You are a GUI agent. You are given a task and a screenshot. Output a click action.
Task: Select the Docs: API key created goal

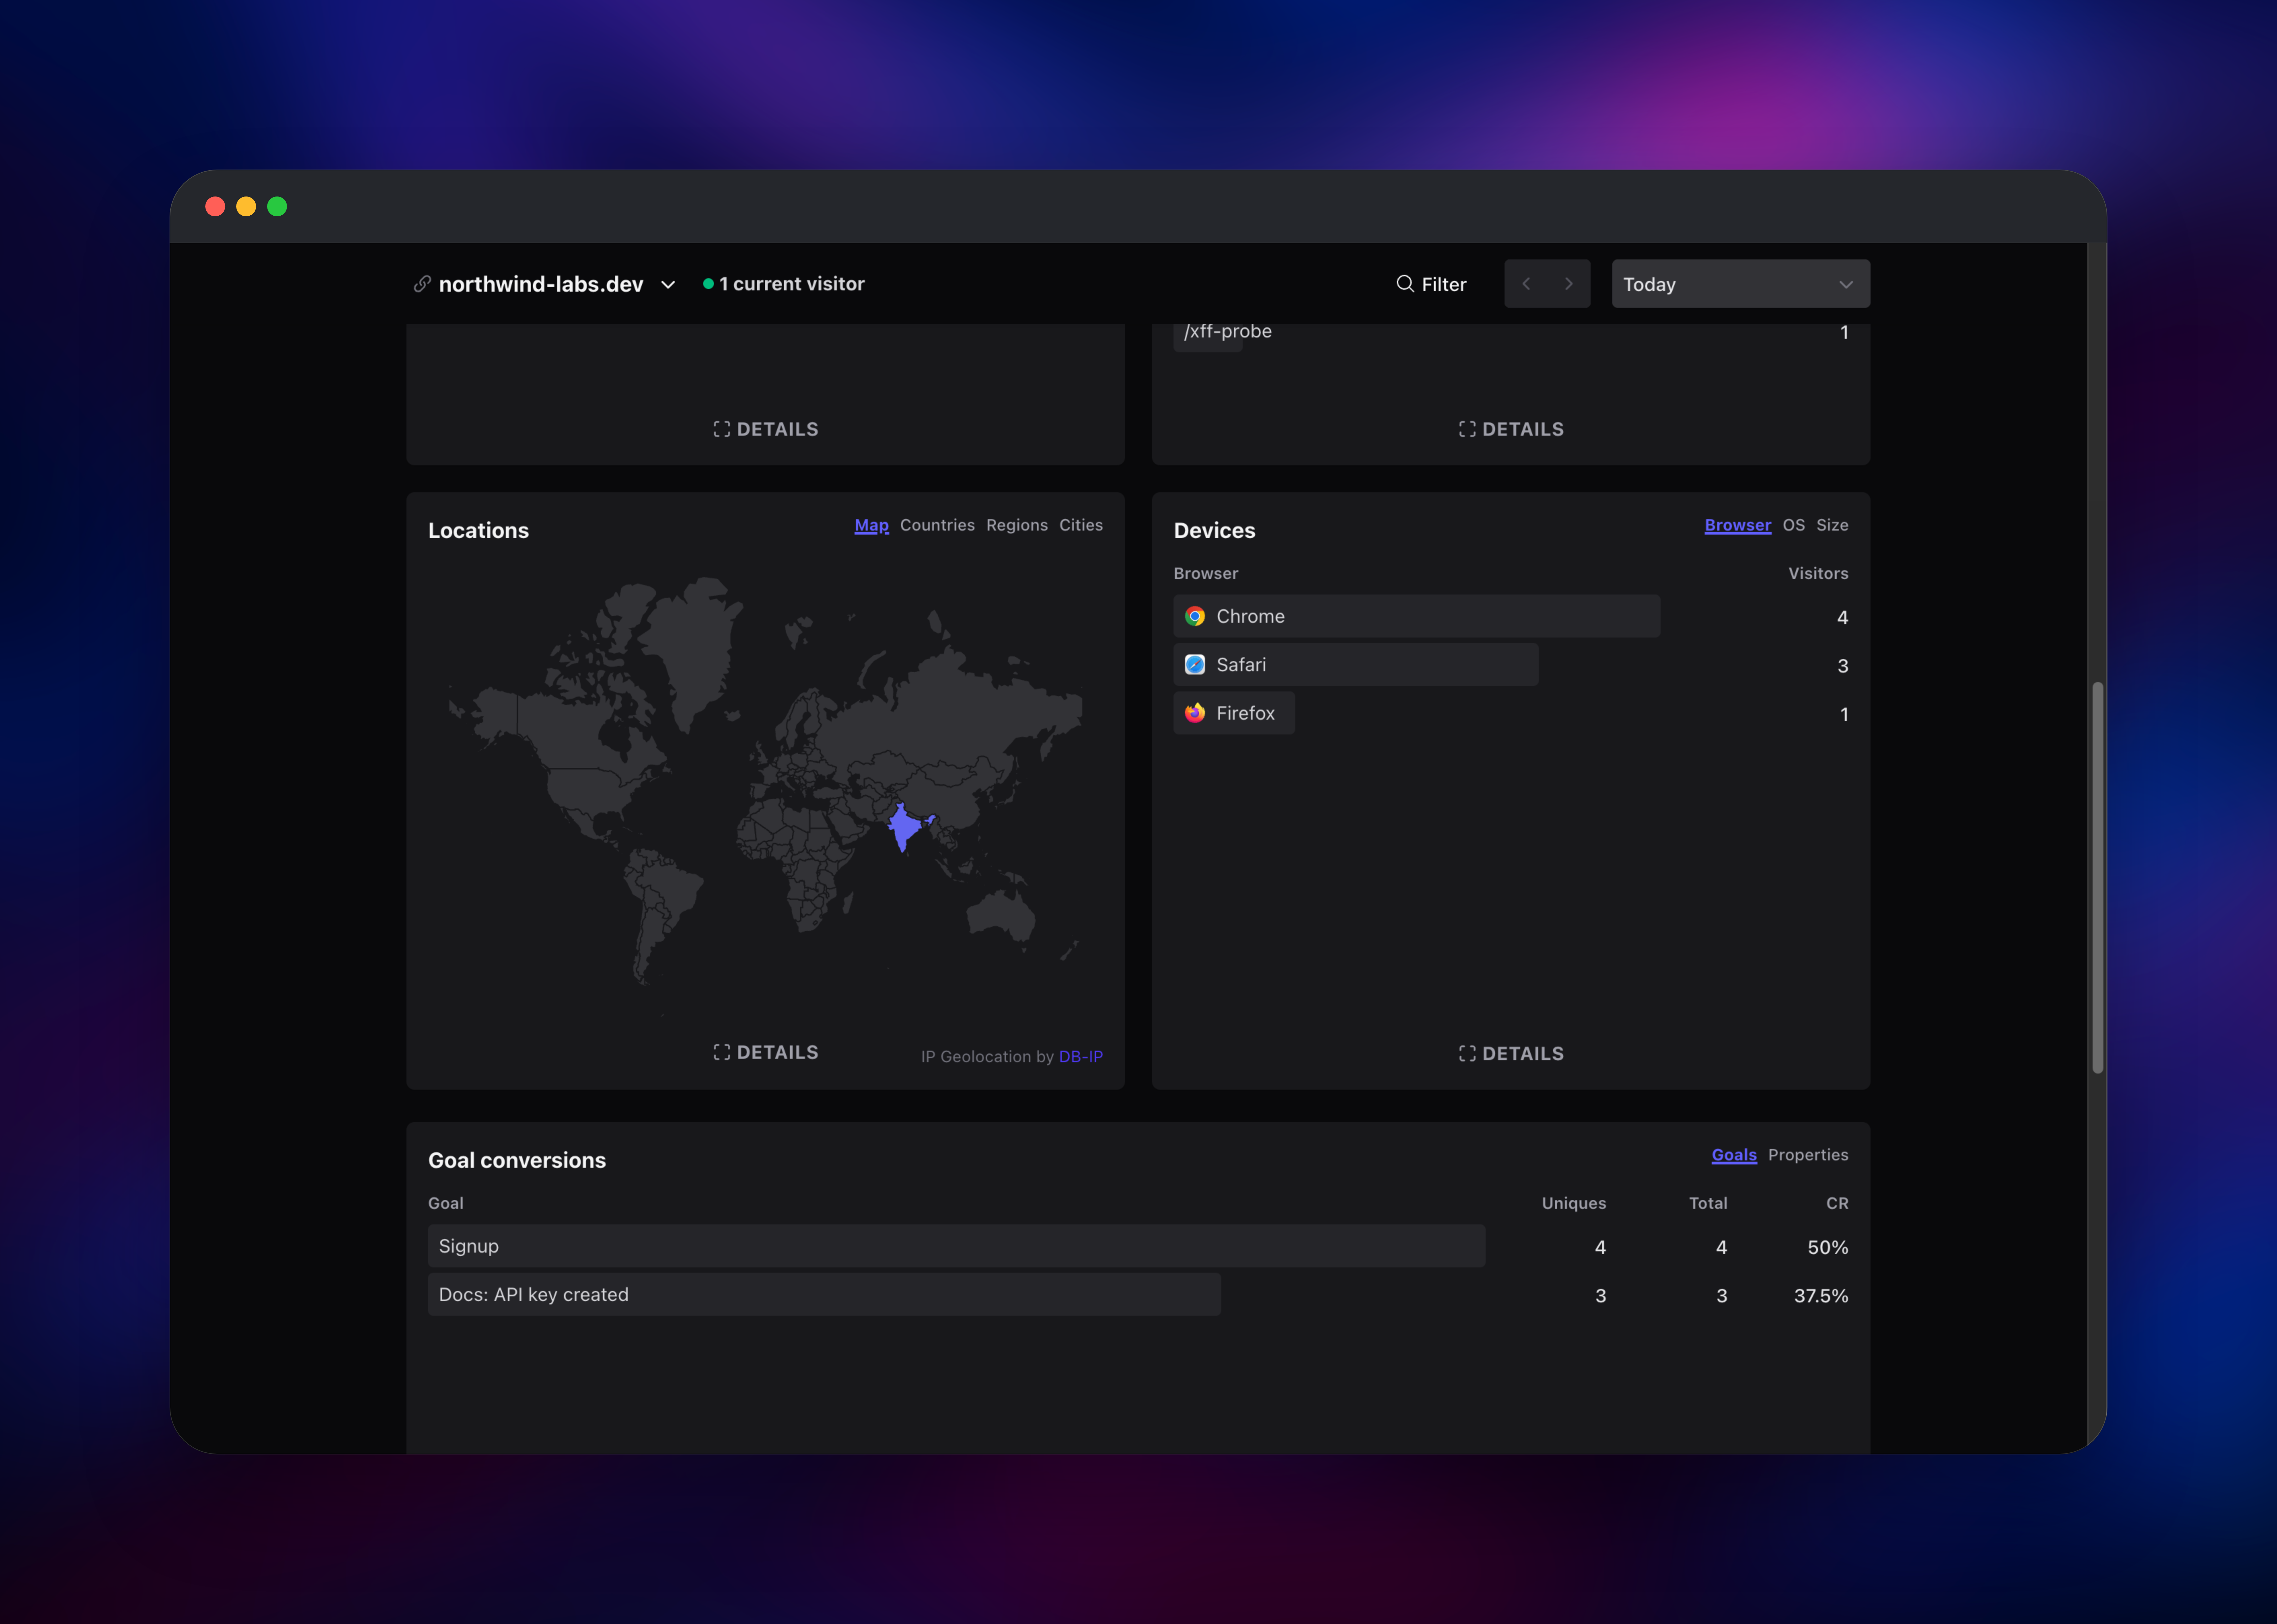click(x=1138, y=1295)
